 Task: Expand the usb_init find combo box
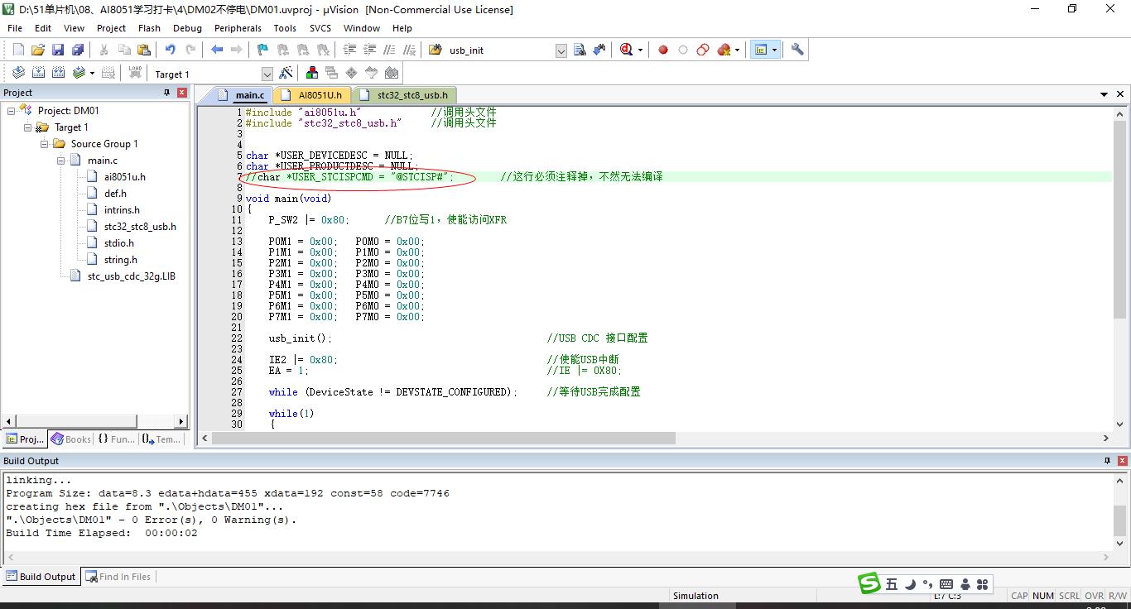click(561, 50)
